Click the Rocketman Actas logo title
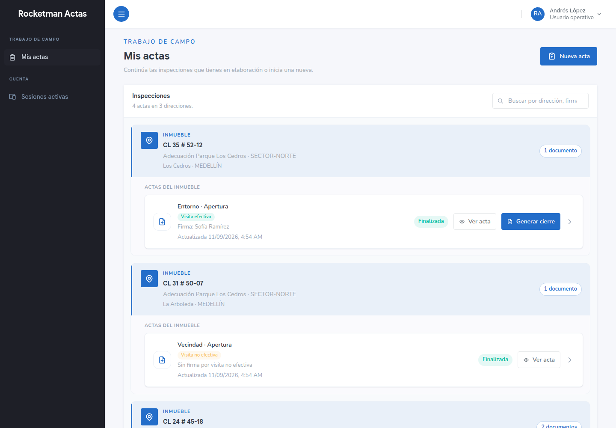The width and height of the screenshot is (616, 428). point(52,14)
